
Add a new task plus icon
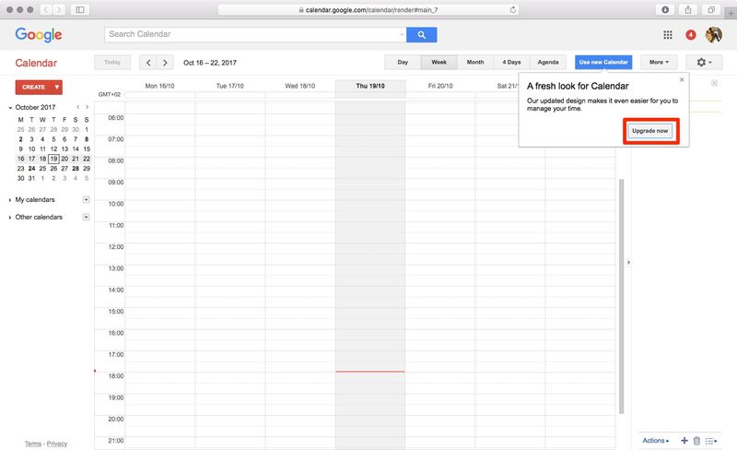click(x=684, y=441)
